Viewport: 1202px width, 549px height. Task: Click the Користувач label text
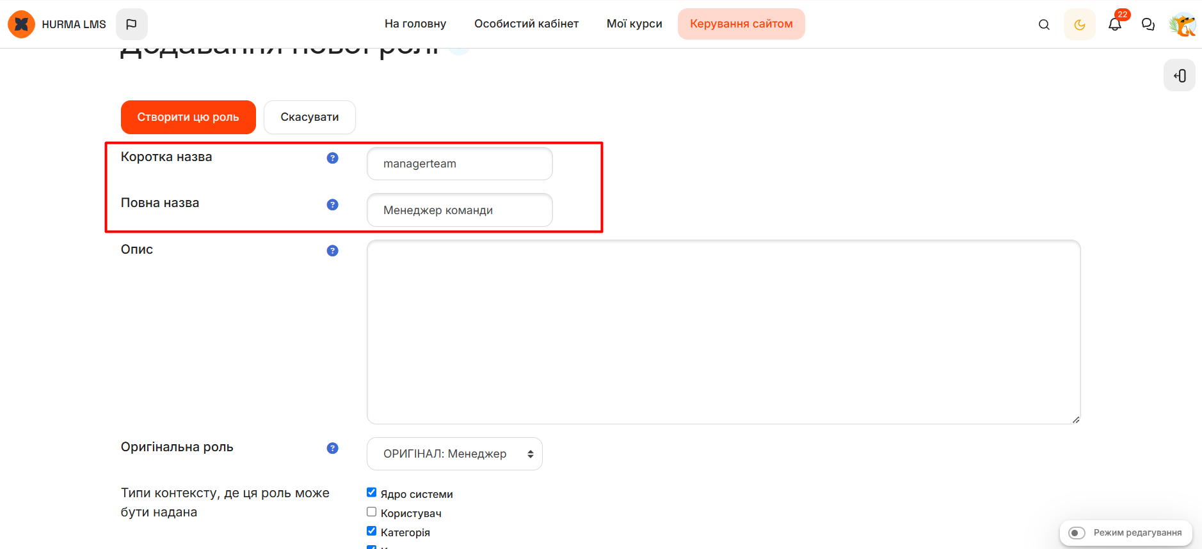click(411, 513)
